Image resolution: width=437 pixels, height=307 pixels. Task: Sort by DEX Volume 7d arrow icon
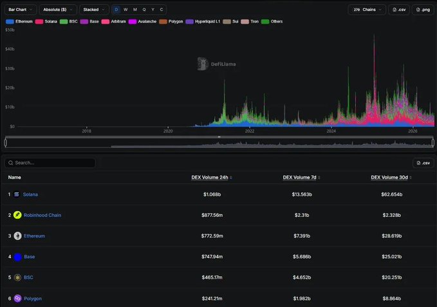tap(319, 178)
